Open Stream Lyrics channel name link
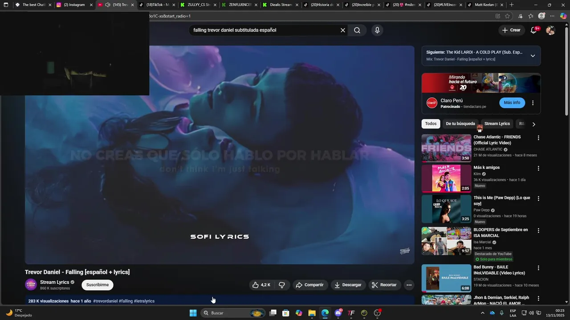Screen dimensions: 570x320 pos(54,282)
